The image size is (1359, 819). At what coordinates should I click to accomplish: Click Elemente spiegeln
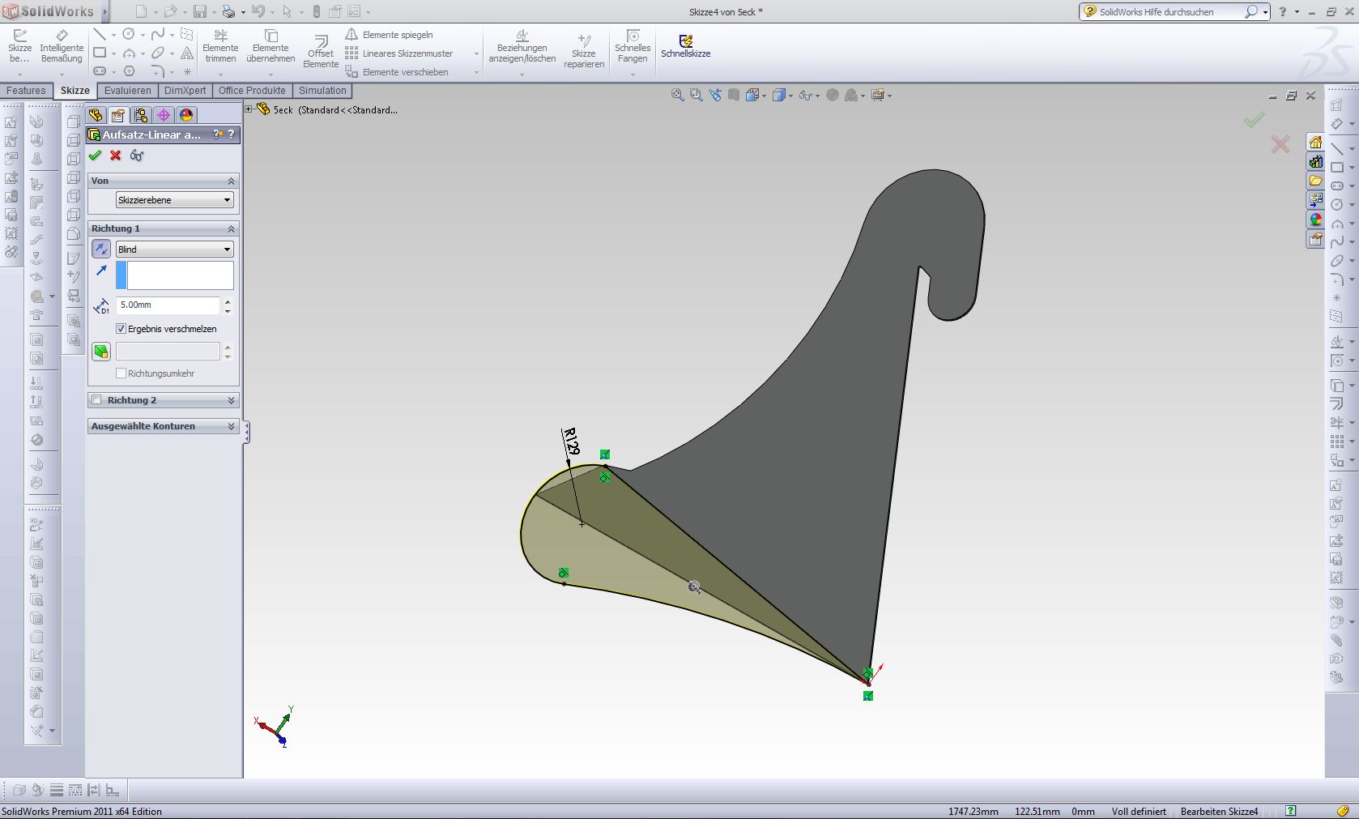pos(390,35)
